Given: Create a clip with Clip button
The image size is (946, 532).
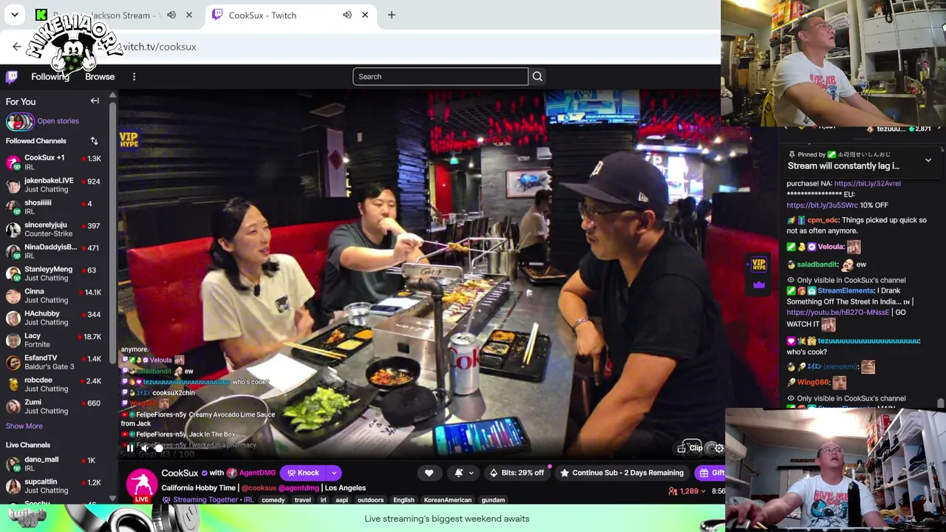Looking at the screenshot, I should [x=690, y=449].
